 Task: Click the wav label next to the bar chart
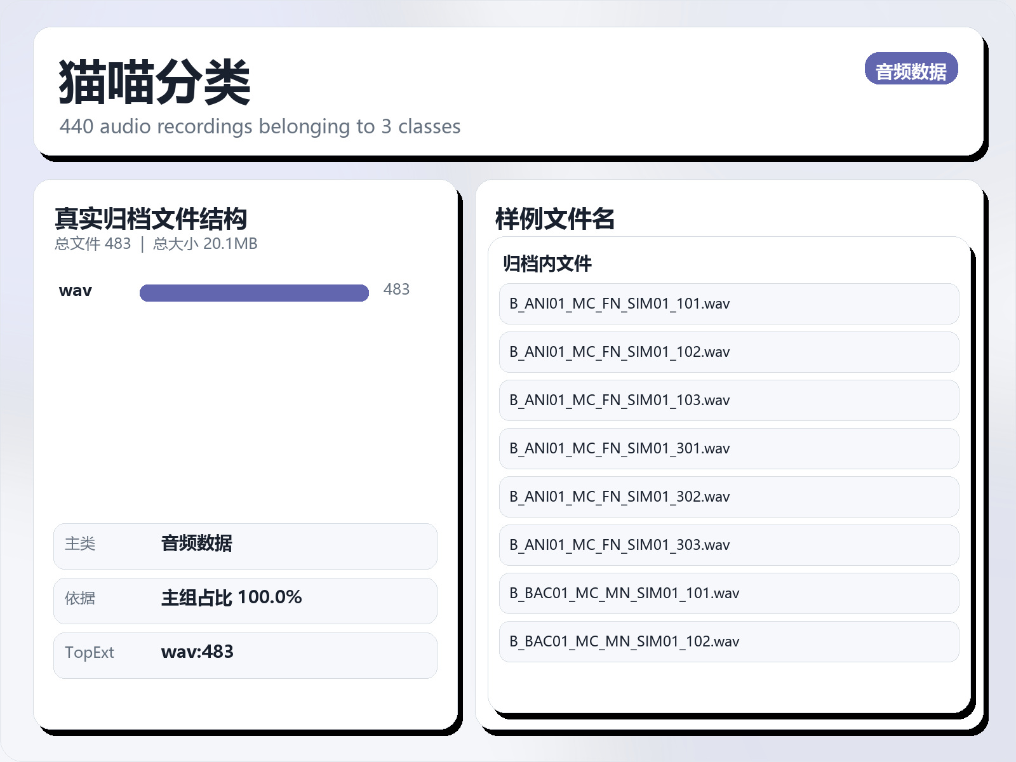coord(75,290)
